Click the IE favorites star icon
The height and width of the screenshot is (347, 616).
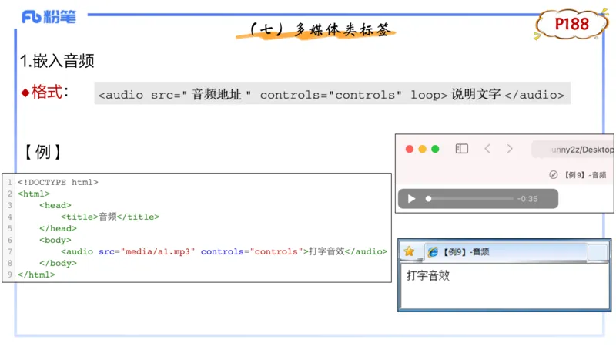pyautogui.click(x=409, y=251)
